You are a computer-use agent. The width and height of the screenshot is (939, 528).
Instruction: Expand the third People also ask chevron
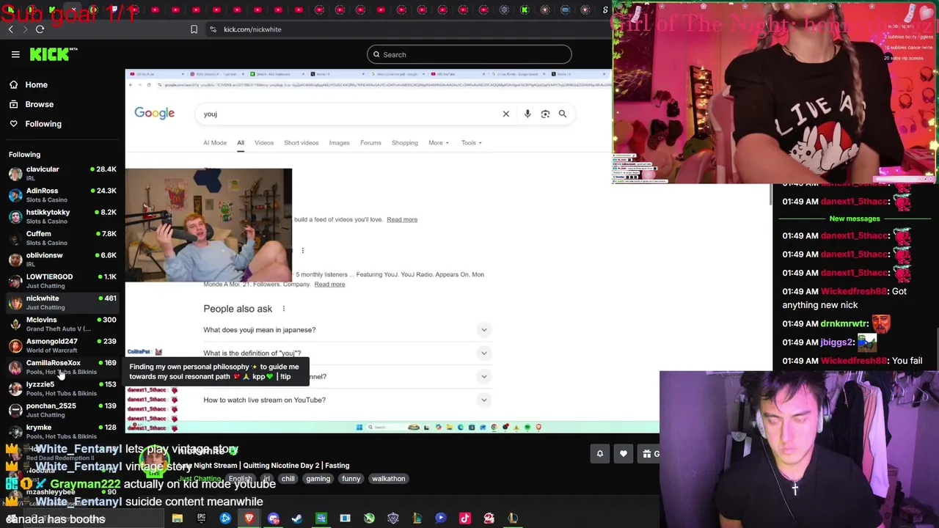pyautogui.click(x=483, y=377)
